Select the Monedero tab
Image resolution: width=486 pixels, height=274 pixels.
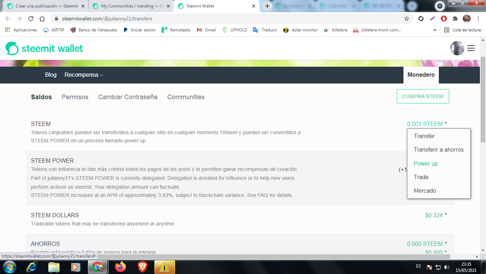(x=421, y=75)
